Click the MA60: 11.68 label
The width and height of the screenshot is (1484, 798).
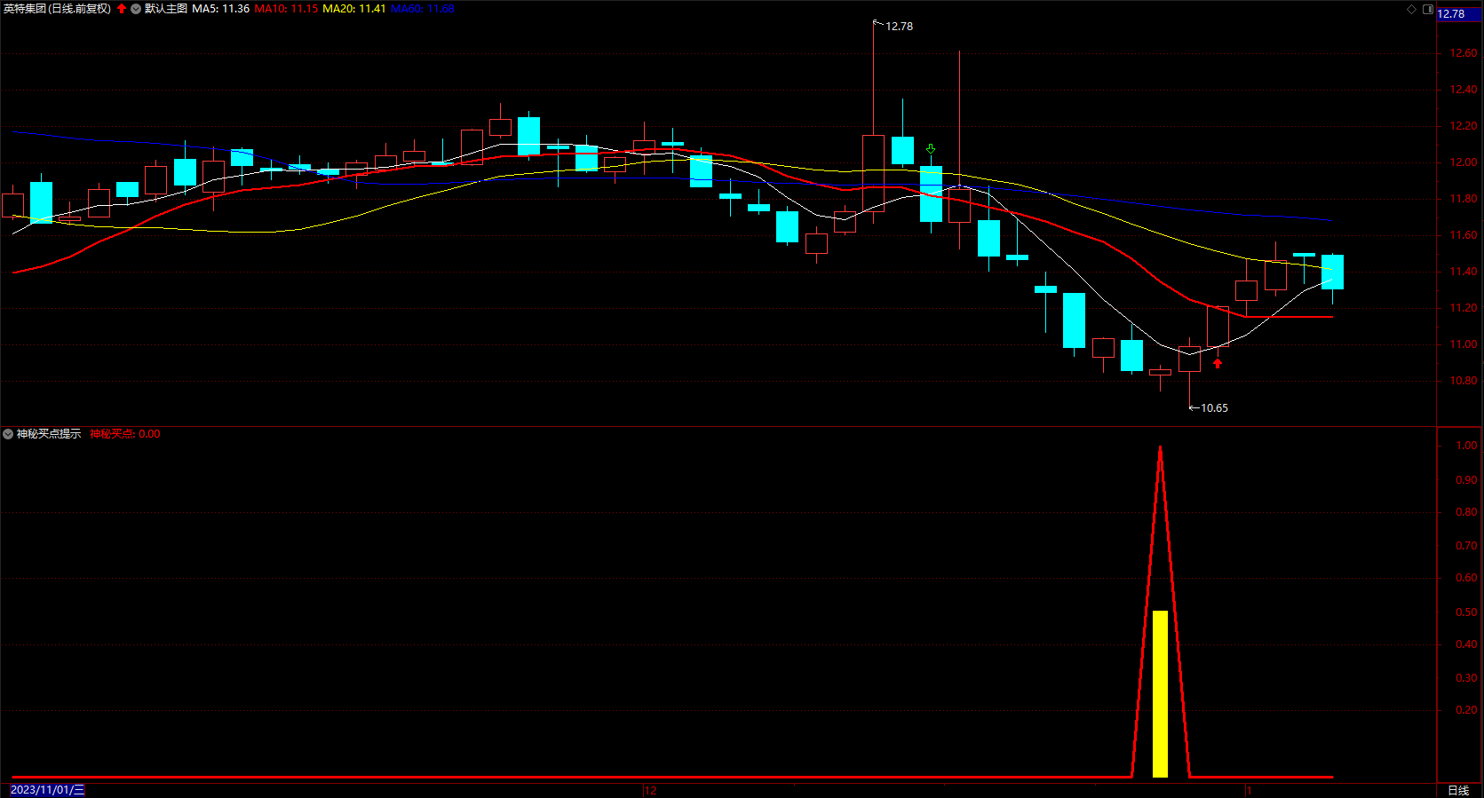coord(423,9)
